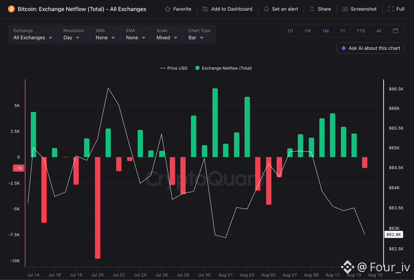
Task: Click the 5K netflow axis label
Action: [17, 105]
